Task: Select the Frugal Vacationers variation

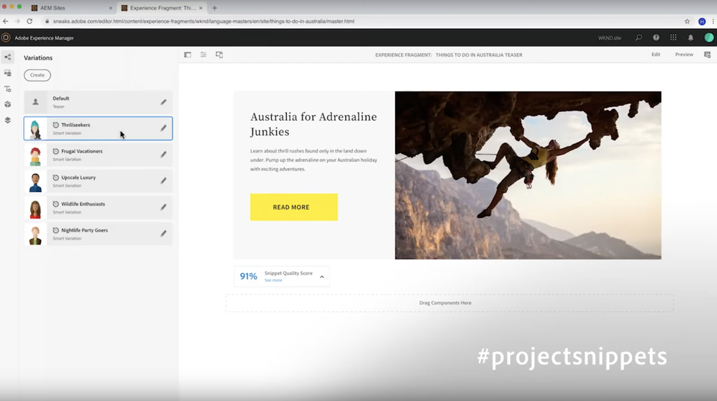Action: [x=99, y=155]
